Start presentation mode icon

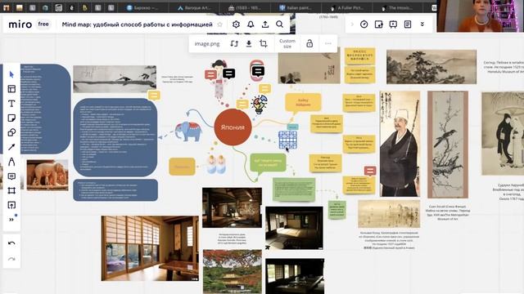pos(393,24)
